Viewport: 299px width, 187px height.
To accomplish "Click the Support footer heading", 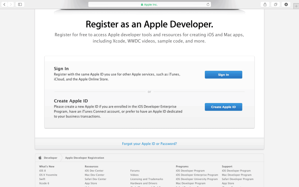I will pyautogui.click(x=227, y=166).
